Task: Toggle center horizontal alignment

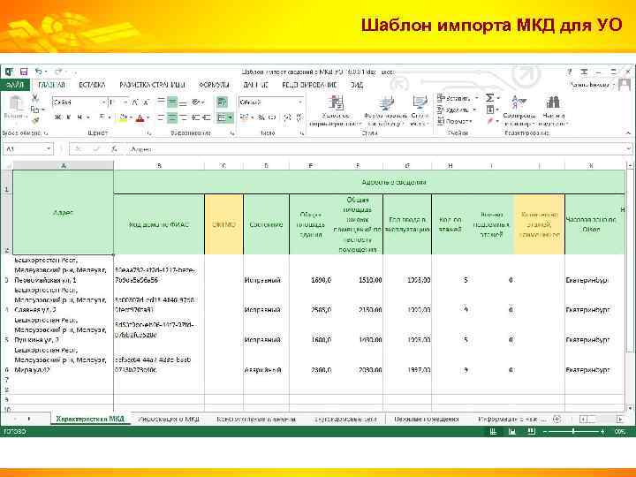Action: [172, 117]
